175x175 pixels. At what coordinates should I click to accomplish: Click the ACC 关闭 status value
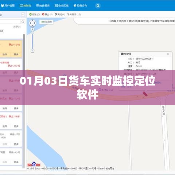pyautogui.click(x=138, y=62)
